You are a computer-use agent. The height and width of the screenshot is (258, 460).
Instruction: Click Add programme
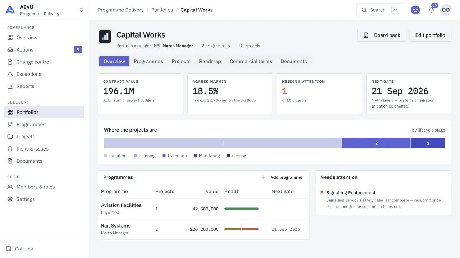(282, 177)
